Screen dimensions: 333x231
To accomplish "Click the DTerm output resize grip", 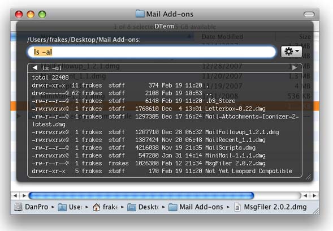I will coord(308,177).
